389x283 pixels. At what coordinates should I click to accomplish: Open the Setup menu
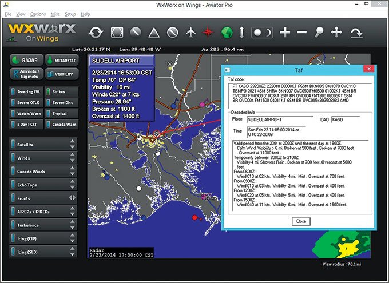(x=70, y=14)
